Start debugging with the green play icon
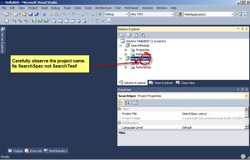The image size is (250, 160). 100,14
